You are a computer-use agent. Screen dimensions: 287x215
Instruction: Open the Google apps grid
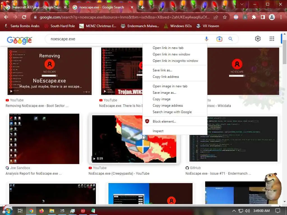(272, 39)
